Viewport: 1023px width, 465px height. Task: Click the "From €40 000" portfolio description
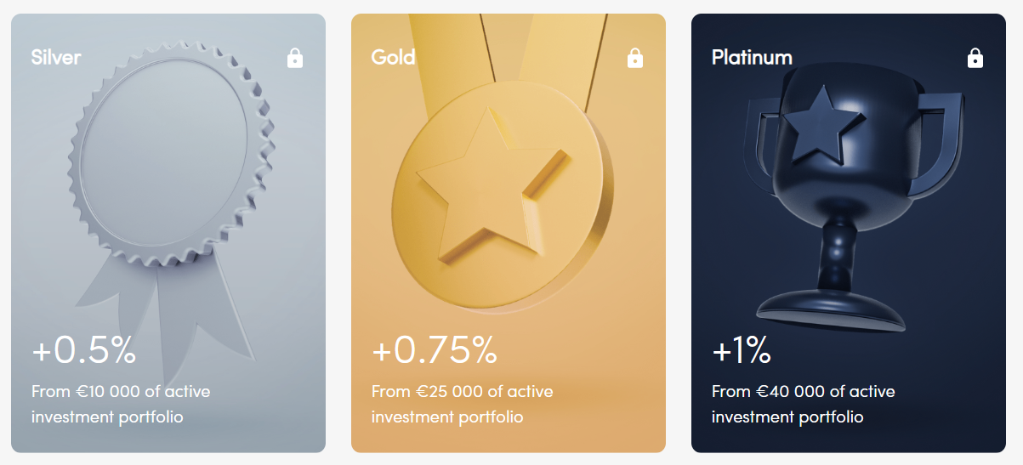(x=803, y=404)
